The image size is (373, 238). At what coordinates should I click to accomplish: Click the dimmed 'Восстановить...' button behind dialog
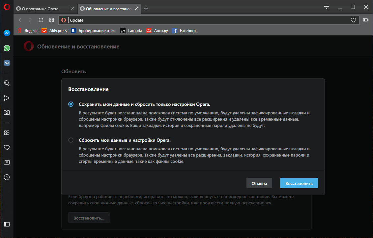[89, 218]
